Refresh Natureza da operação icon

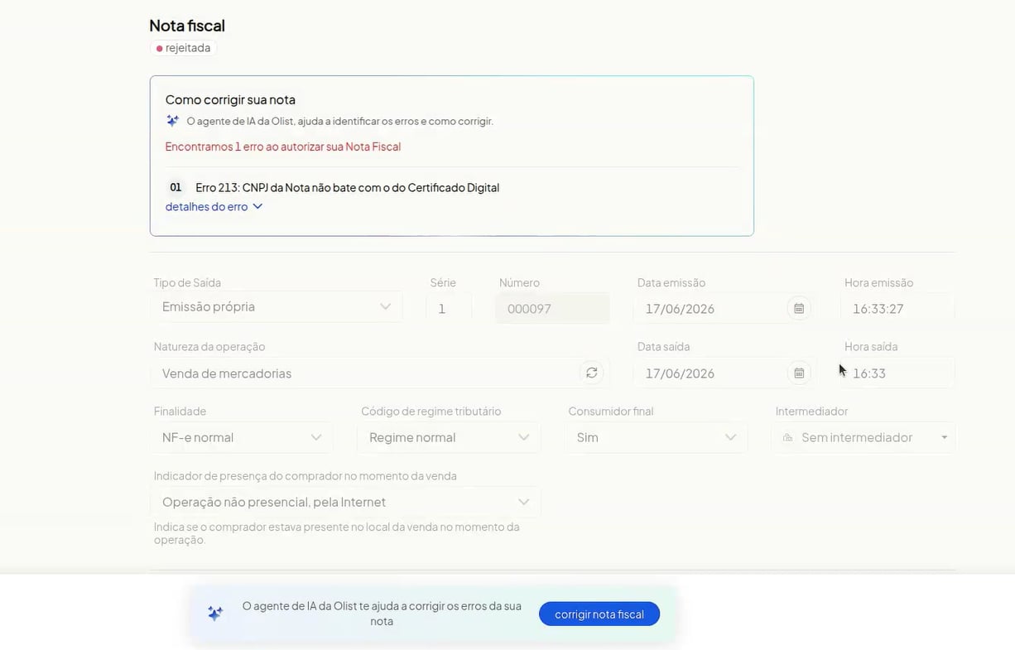click(x=592, y=373)
